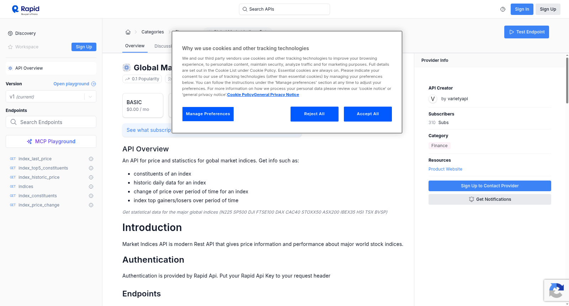Image resolution: width=569 pixels, height=306 pixels.
Task: Click the Discovery compass icon
Action: (10, 33)
